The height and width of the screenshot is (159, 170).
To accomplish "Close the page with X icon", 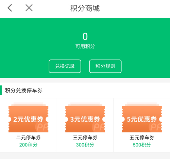I will click(x=29, y=8).
